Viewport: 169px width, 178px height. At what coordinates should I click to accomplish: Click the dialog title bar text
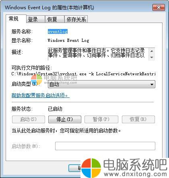pyautogui.click(x=49, y=8)
